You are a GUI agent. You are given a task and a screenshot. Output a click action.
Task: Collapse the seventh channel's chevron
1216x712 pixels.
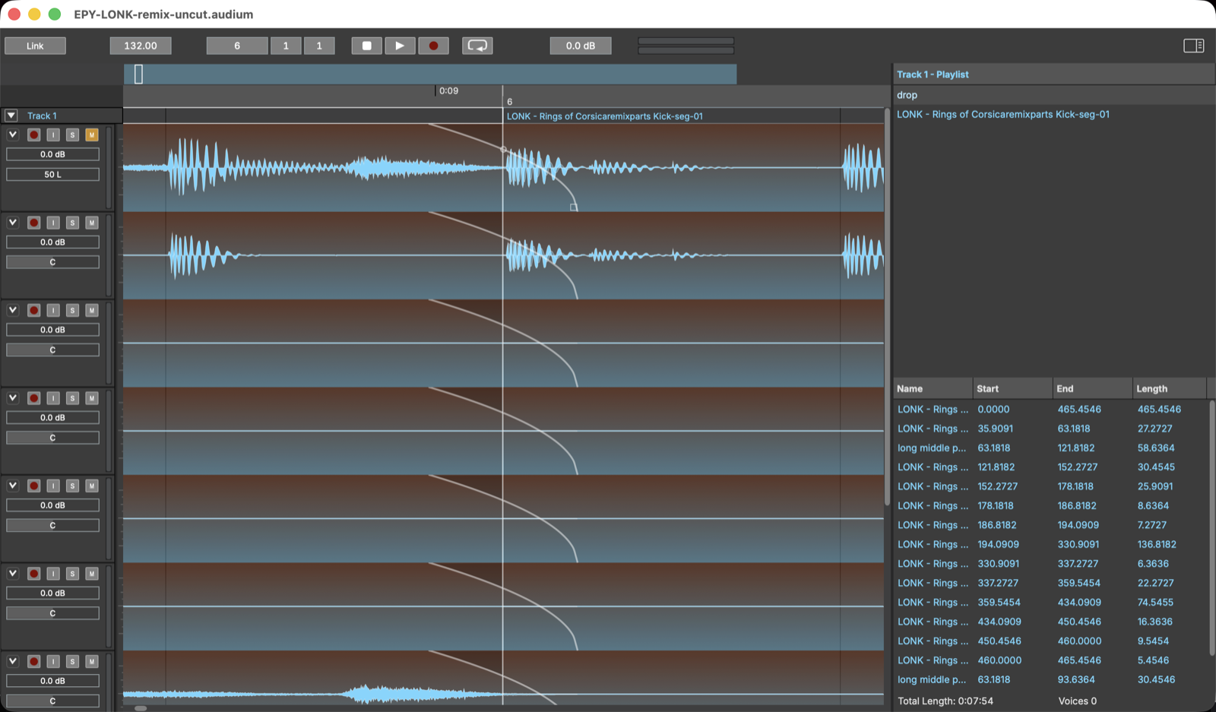(12, 661)
